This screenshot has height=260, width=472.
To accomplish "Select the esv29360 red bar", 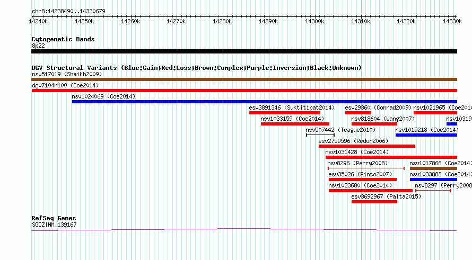I will coord(358,113).
